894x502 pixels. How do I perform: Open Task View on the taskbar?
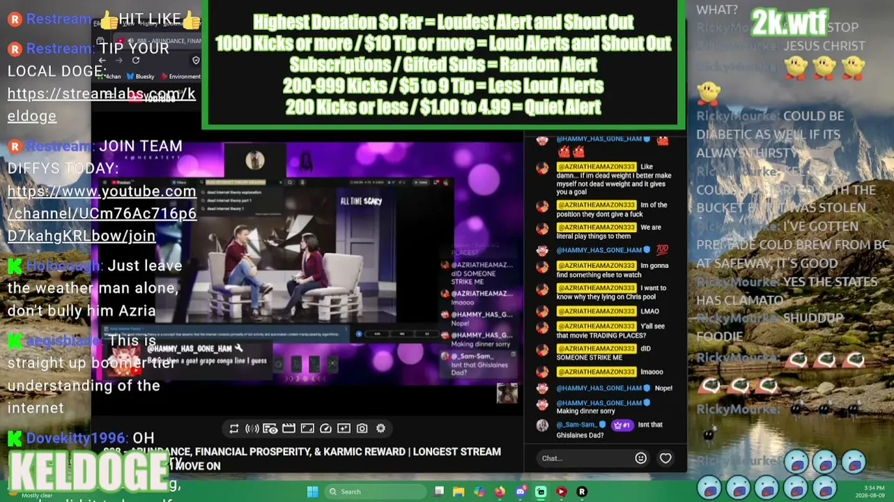coord(439,492)
